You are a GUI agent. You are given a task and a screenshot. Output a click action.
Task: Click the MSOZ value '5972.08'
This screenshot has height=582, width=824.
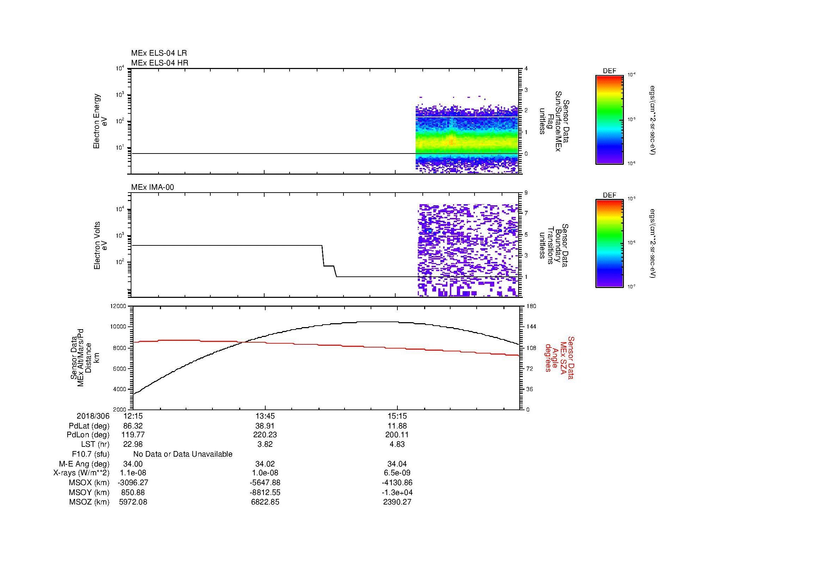(x=133, y=502)
